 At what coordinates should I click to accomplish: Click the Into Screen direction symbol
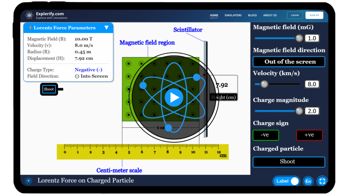78,76
